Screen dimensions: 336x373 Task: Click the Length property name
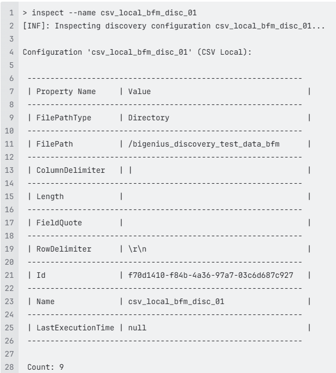point(50,196)
